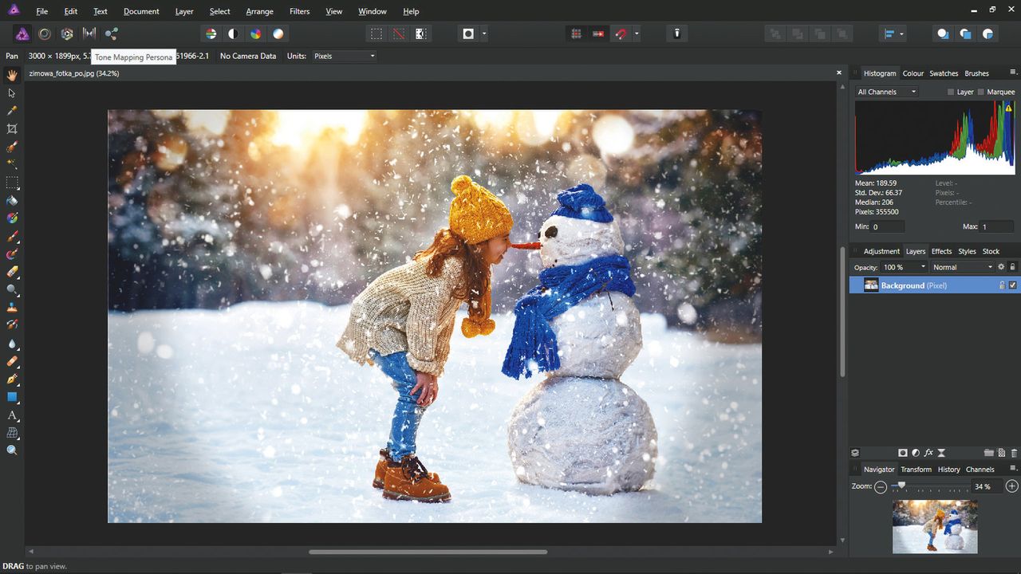
Task: Open the Normal blend mode dropdown
Action: (x=963, y=267)
